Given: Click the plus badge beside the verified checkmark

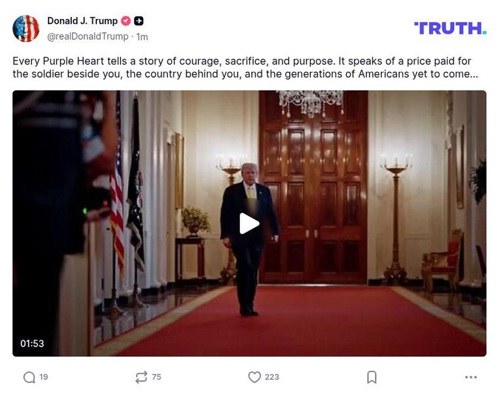Looking at the screenshot, I should 138,20.
